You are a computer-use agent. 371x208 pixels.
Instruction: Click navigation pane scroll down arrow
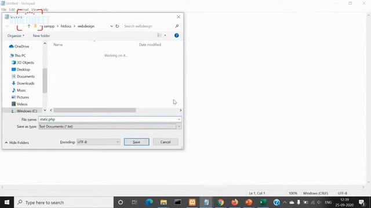click(45, 110)
